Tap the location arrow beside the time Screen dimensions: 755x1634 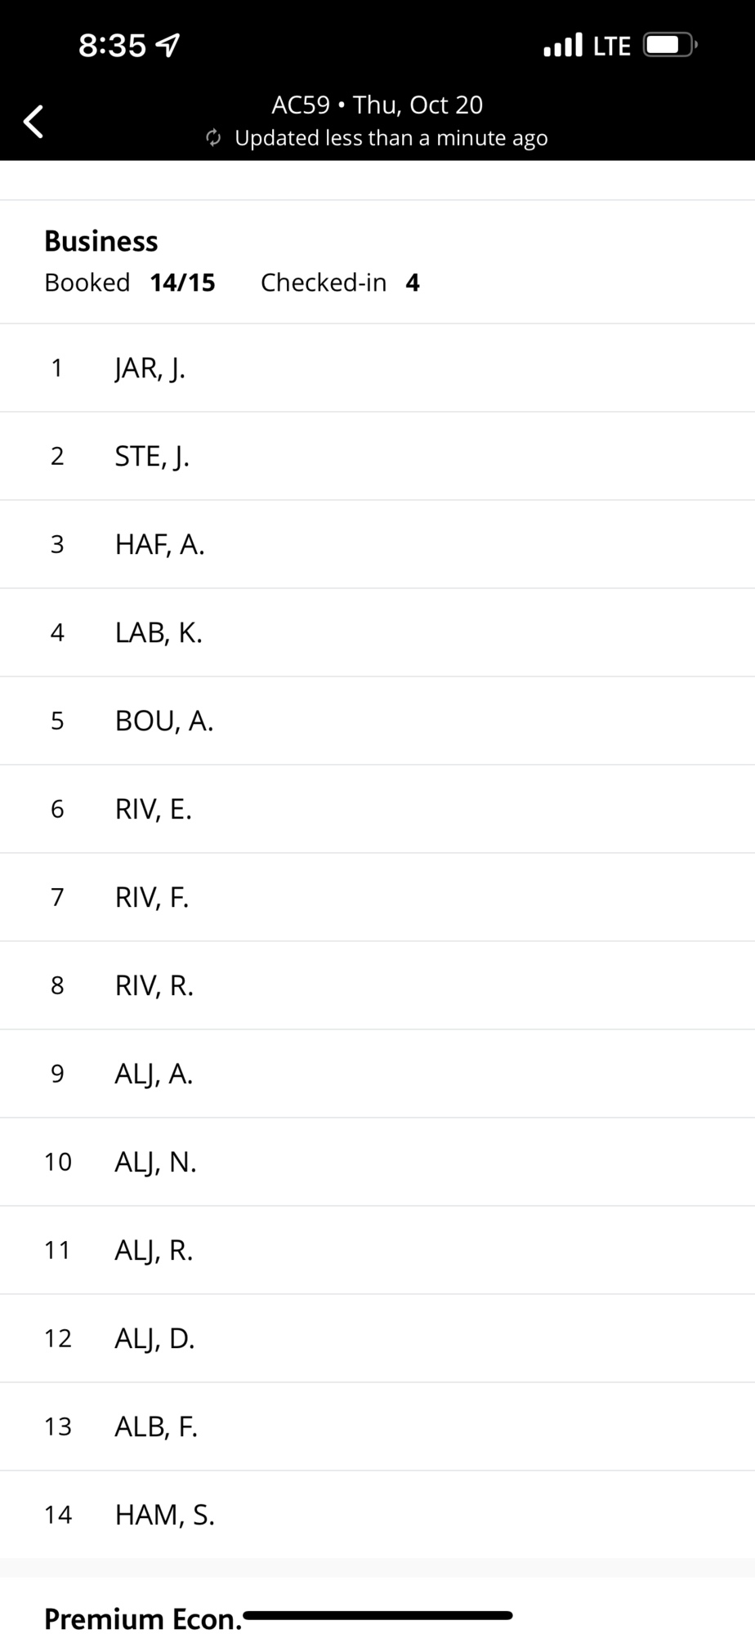coord(168,46)
